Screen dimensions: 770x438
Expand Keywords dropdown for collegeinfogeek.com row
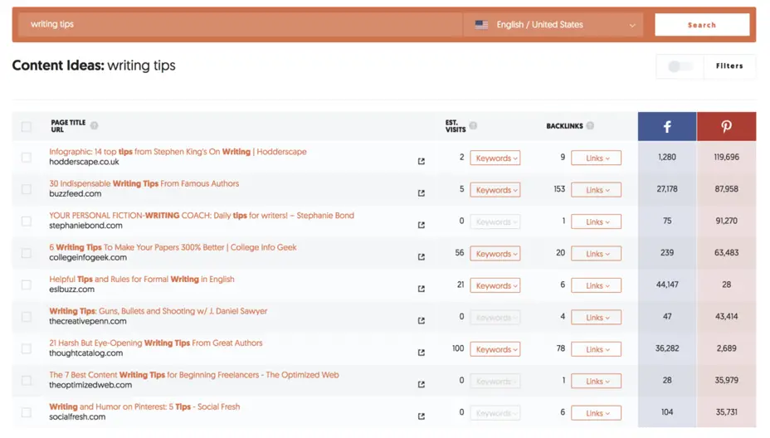495,254
